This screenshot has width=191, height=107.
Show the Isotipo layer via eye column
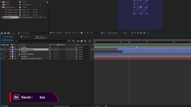[2, 47]
